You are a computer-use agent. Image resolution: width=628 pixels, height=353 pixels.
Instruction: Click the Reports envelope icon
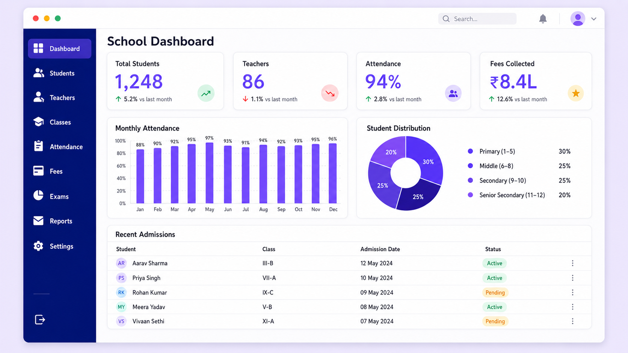pos(38,221)
